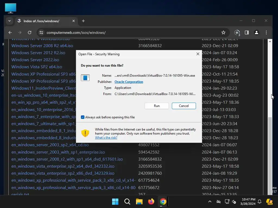Open Chrome three-dot menu

pos(266,32)
